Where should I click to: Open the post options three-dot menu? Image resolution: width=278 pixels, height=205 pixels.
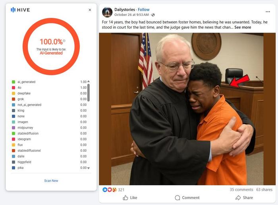[268, 12]
